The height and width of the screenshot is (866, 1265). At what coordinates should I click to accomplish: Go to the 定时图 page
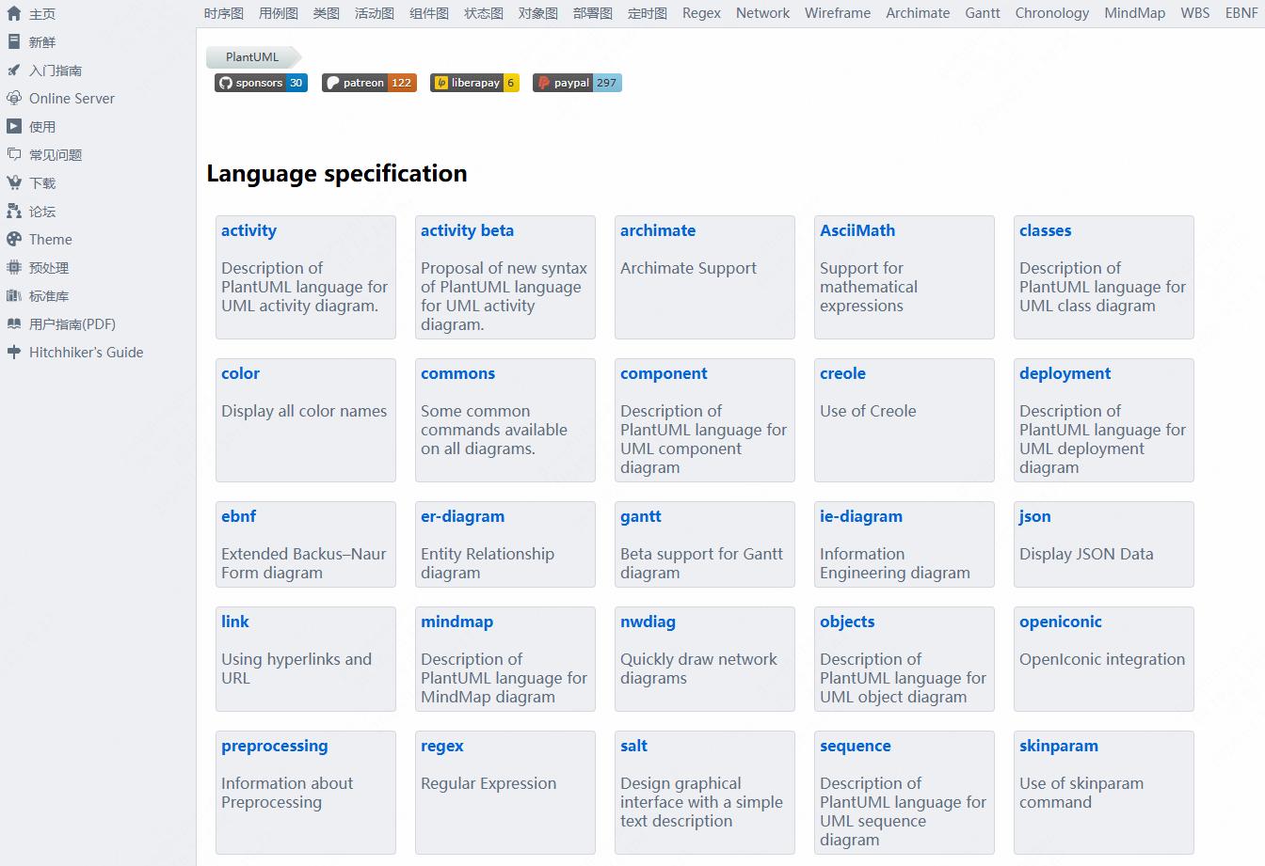(647, 13)
